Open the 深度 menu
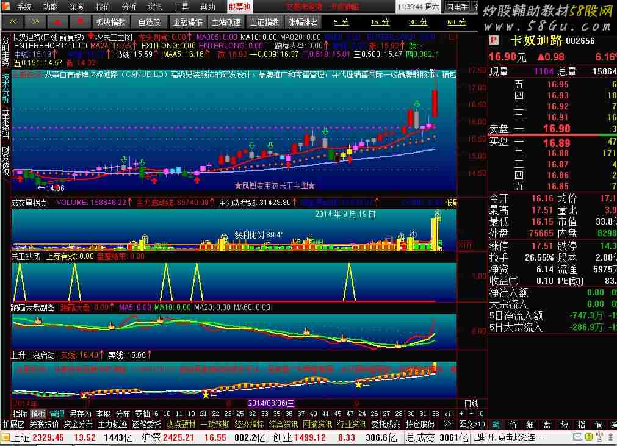Viewport: 617px width, 446px height. point(77,7)
